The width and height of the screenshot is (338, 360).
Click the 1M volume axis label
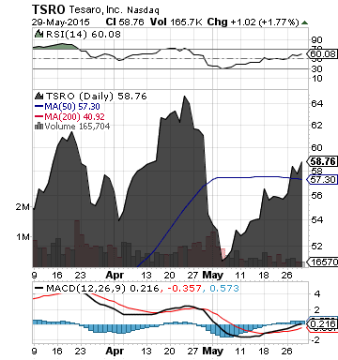[23, 237]
